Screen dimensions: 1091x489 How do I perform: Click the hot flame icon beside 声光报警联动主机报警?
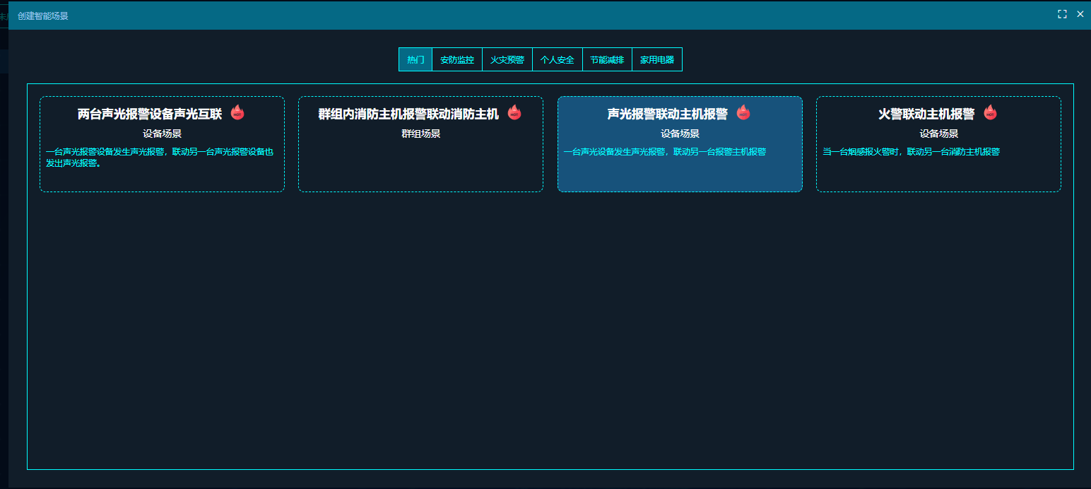(x=743, y=112)
